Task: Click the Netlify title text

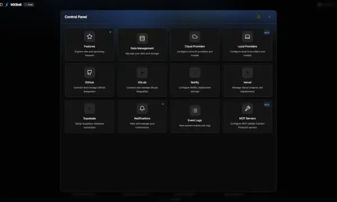Action: click(195, 82)
